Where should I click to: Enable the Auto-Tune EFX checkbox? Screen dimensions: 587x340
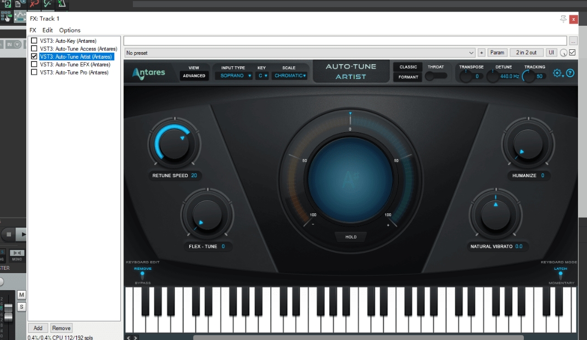[x=34, y=64]
